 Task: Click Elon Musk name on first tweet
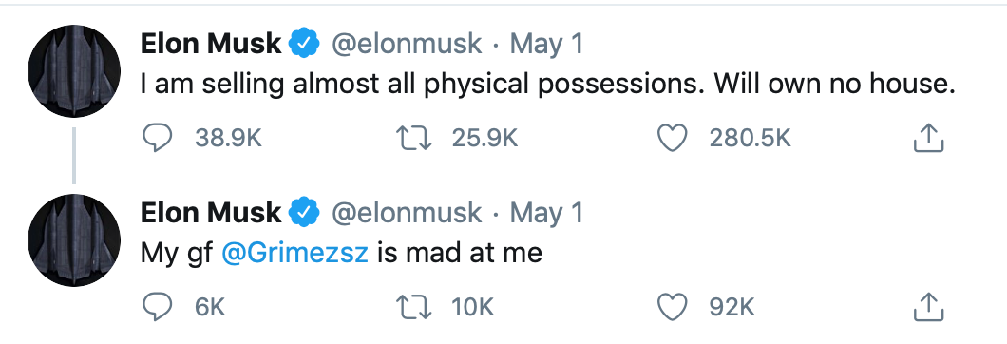coord(211,44)
